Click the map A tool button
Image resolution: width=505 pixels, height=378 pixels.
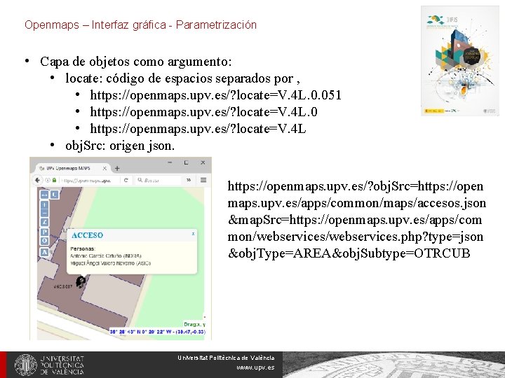(x=44, y=252)
